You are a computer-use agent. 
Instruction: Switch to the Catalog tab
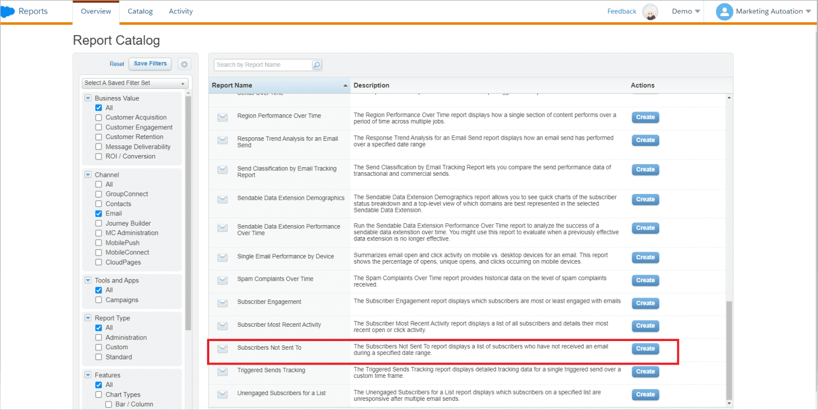click(140, 11)
